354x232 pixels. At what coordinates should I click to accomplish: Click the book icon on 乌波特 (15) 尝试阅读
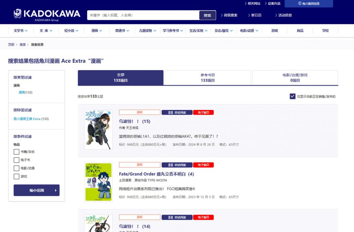[171, 112]
